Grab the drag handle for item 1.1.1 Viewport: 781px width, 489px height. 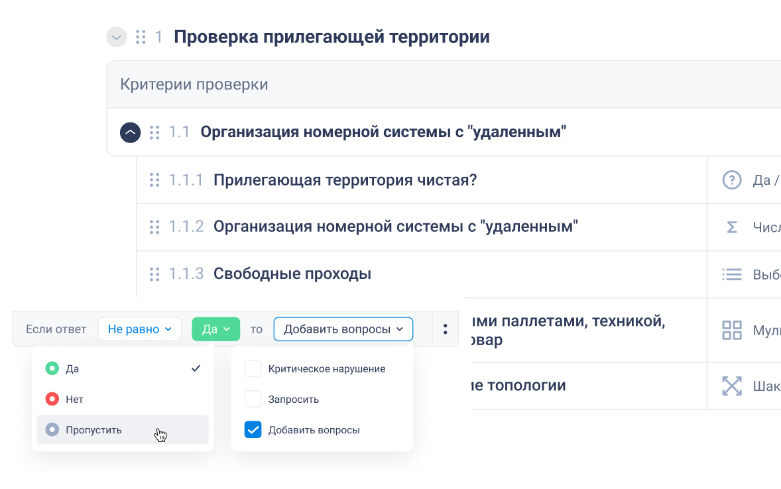[x=154, y=180]
